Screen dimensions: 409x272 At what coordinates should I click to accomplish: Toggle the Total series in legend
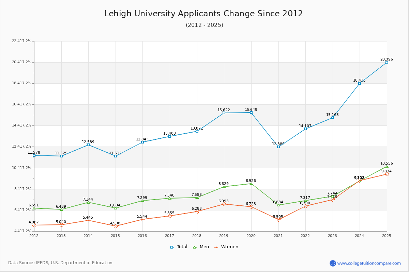tap(179, 247)
